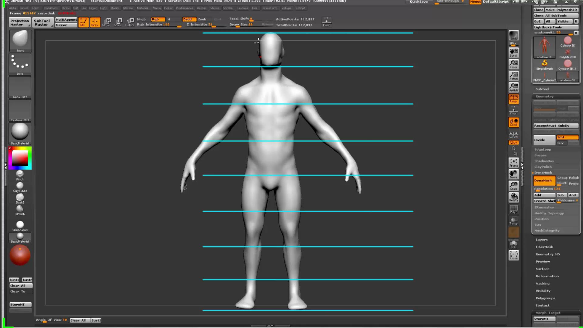Open the Preferences menu
Image resolution: width=583 pixels, height=328 pixels.
[x=184, y=8]
